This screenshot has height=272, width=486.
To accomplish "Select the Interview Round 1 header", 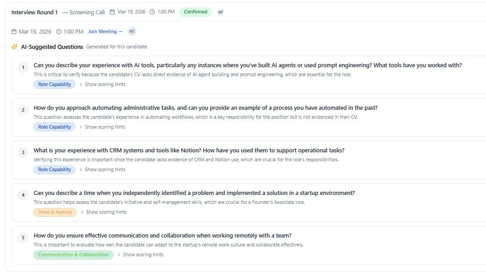I will click(x=35, y=12).
